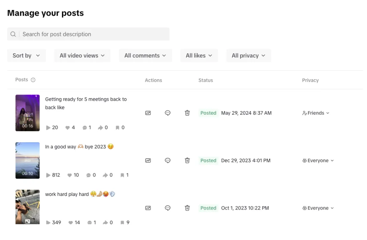Delete the 5 meetings post via trash
This screenshot has width=367, height=240.
187,113
